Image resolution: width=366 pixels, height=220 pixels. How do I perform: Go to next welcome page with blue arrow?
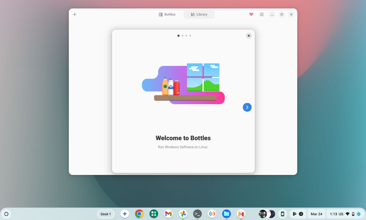[247, 107]
